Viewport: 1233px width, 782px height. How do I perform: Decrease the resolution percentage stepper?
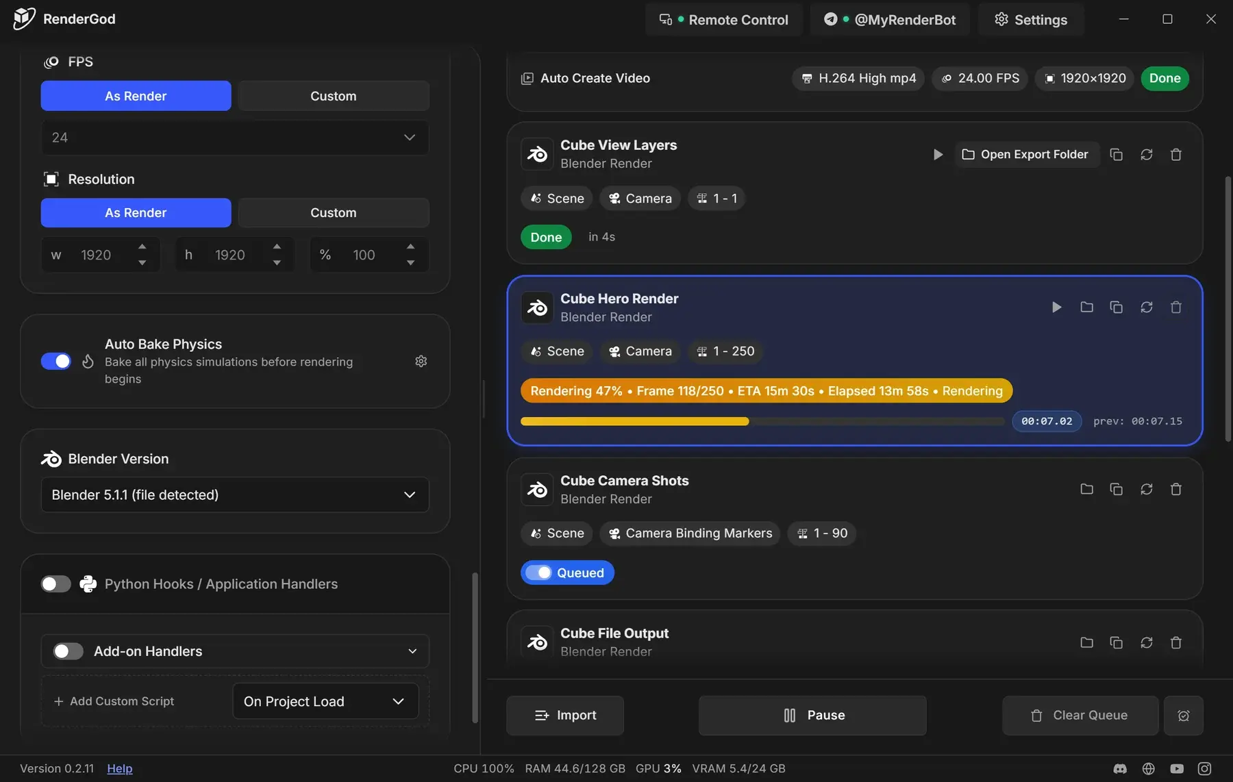pyautogui.click(x=410, y=263)
